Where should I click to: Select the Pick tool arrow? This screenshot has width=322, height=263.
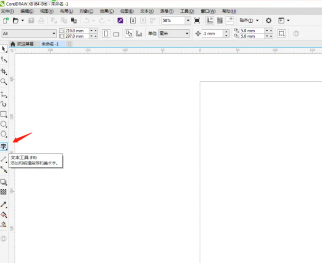4,49
